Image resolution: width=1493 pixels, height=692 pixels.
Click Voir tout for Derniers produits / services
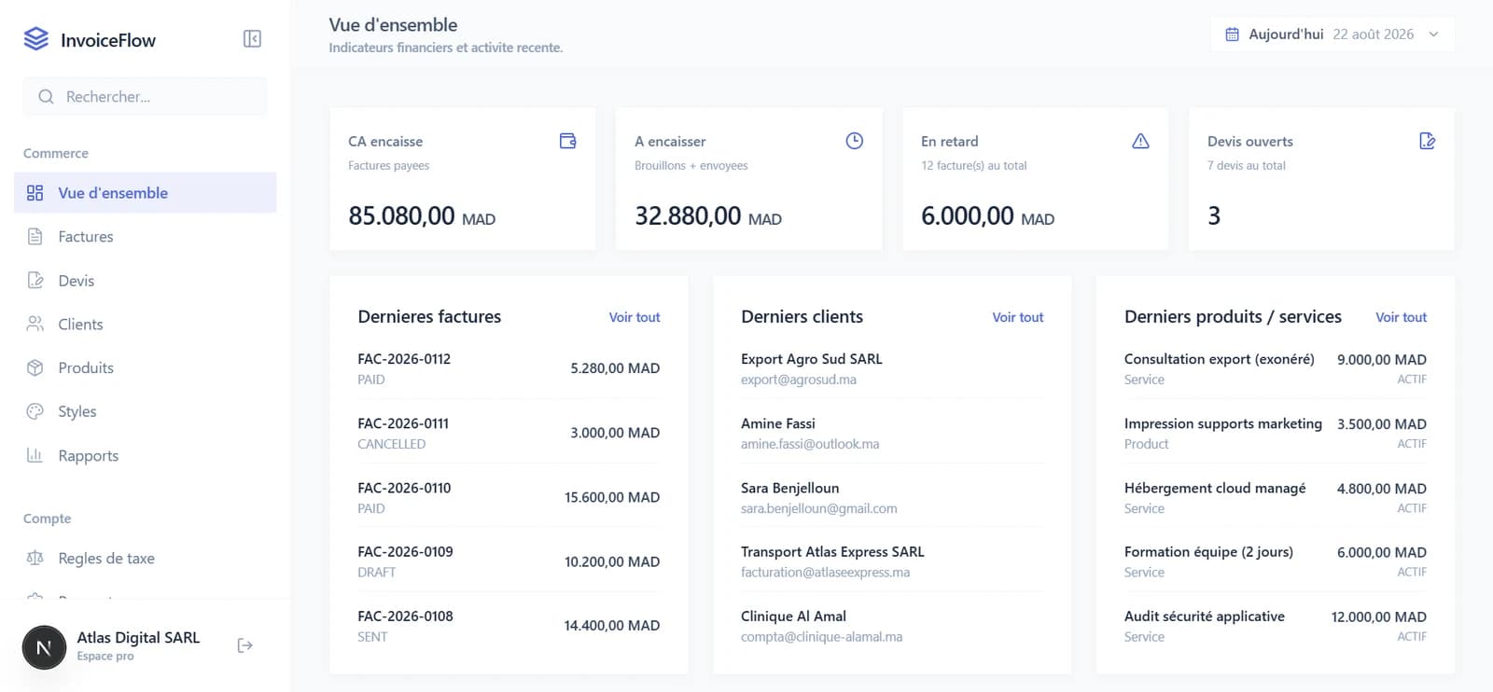coord(1401,317)
